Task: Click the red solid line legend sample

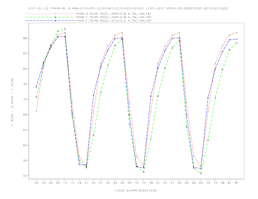Action: [x=50, y=14]
